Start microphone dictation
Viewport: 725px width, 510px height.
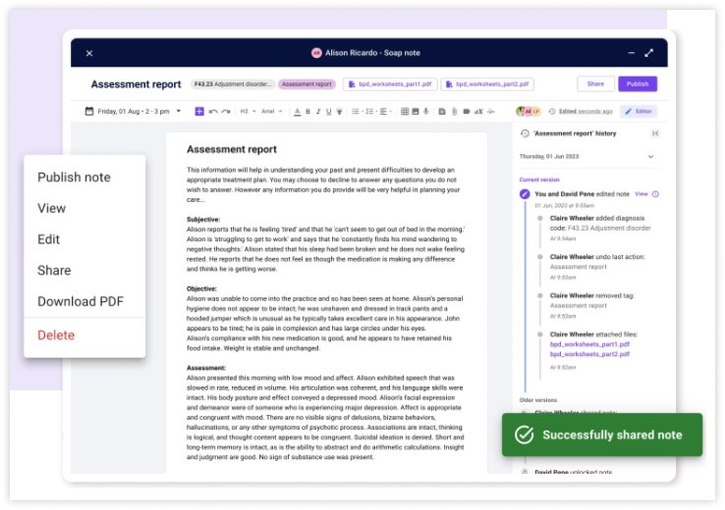425,111
